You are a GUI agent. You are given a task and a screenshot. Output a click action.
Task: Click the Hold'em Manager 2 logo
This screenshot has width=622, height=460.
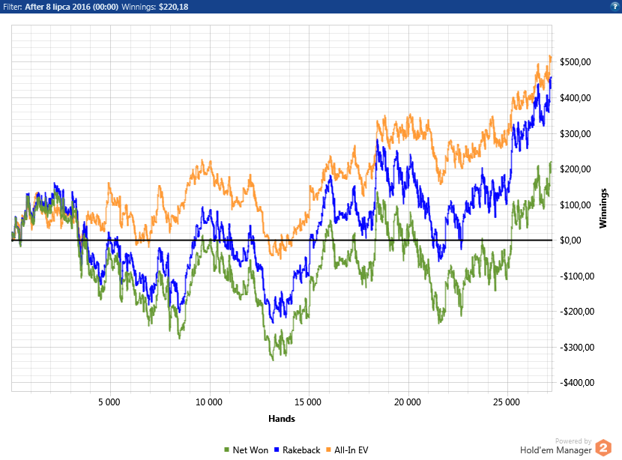[603, 448]
